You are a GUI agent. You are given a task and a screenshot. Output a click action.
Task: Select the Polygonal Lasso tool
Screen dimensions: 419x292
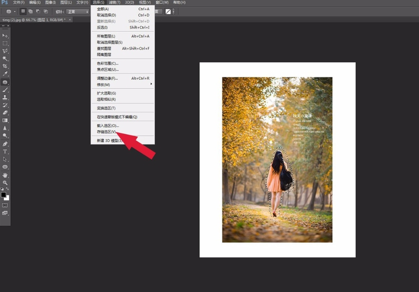[x=5, y=51]
